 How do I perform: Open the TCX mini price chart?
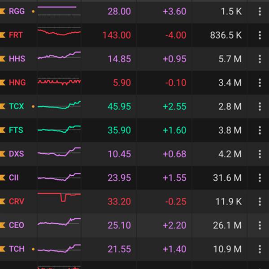[x=59, y=105]
